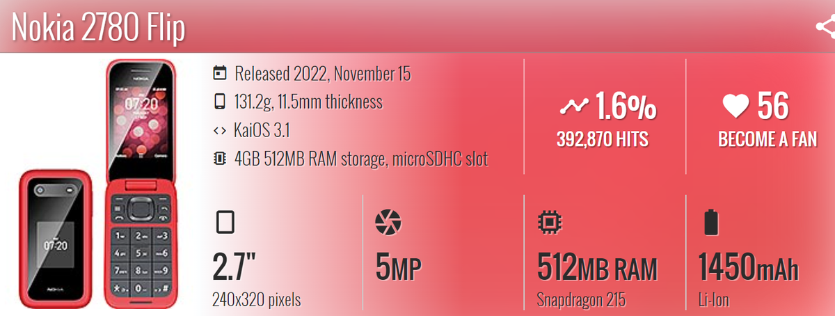Click the 392,870 HITS popularity text

click(x=603, y=140)
